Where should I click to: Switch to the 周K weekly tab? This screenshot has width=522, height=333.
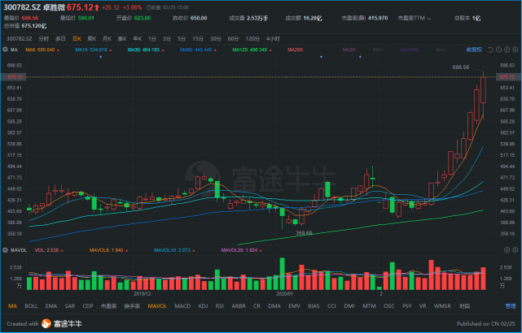pyautogui.click(x=92, y=39)
